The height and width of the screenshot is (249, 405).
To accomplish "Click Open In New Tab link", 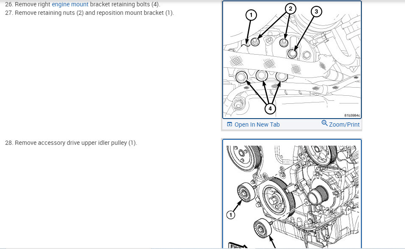I will 257,125.
